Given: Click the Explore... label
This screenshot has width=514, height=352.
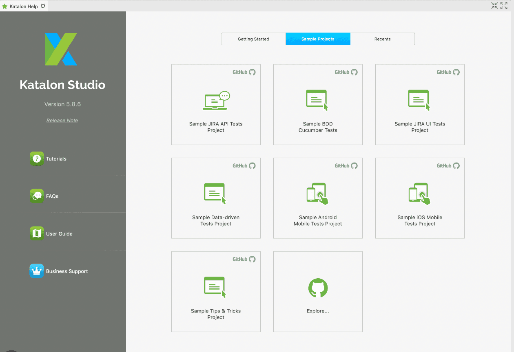Looking at the screenshot, I should point(318,311).
